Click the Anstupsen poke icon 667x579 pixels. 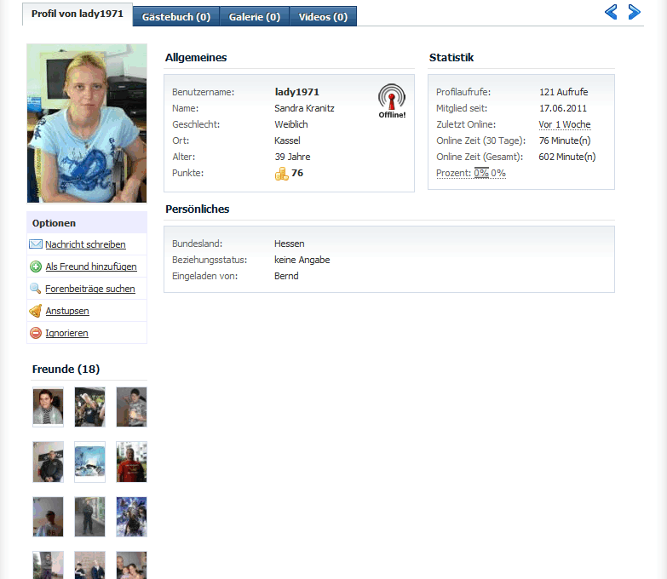point(36,311)
